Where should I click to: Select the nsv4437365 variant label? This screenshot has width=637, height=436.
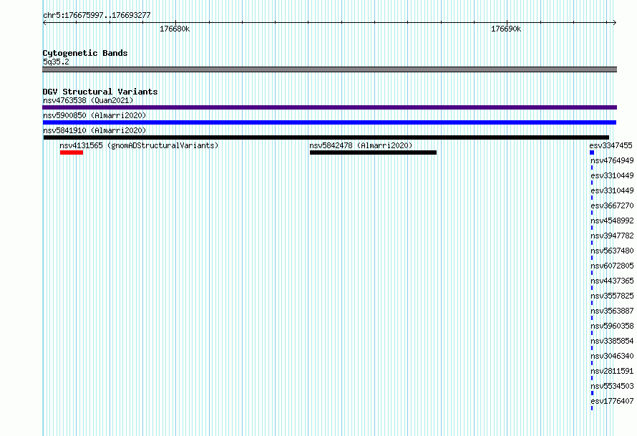coord(612,281)
